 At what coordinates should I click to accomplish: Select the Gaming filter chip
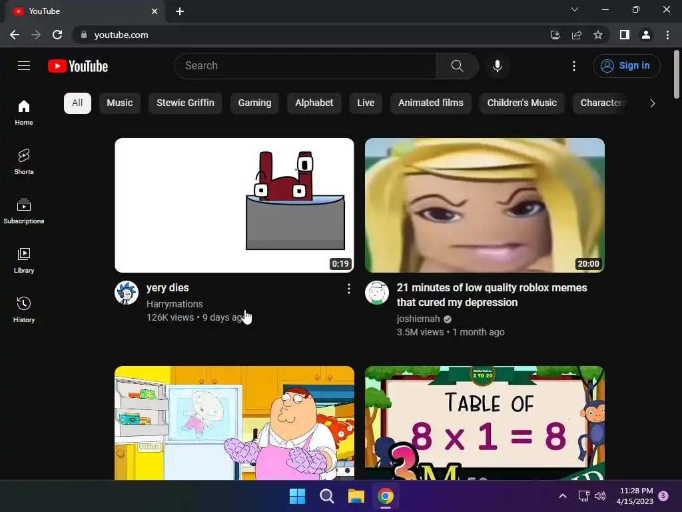tap(254, 103)
